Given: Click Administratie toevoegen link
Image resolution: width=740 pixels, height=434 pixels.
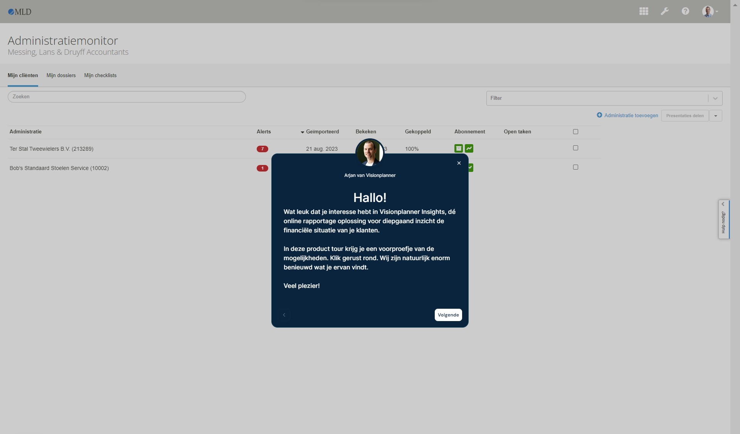Looking at the screenshot, I should 631,116.
